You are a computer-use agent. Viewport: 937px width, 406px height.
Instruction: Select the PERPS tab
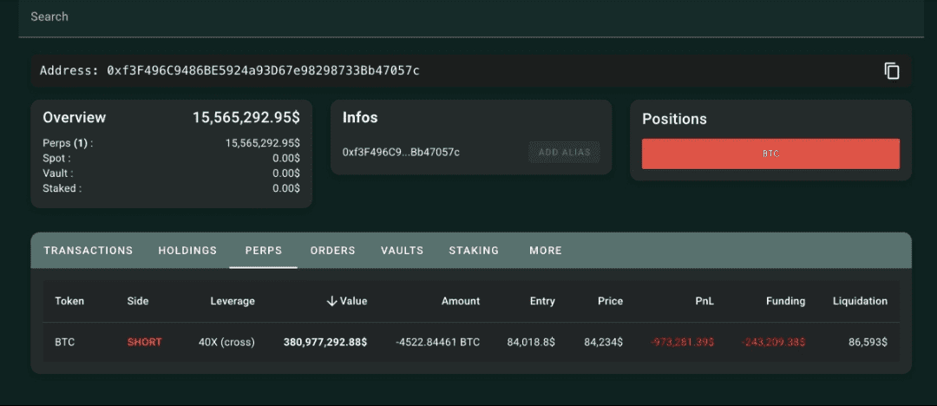(x=264, y=251)
